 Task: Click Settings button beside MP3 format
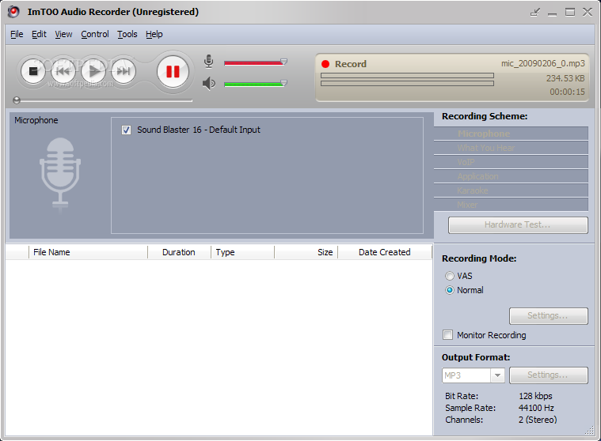click(x=549, y=375)
